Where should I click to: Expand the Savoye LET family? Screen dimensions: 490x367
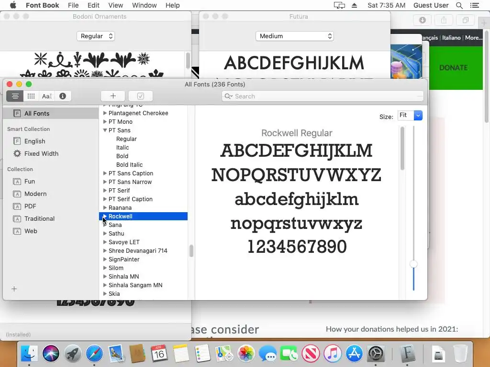click(x=105, y=242)
